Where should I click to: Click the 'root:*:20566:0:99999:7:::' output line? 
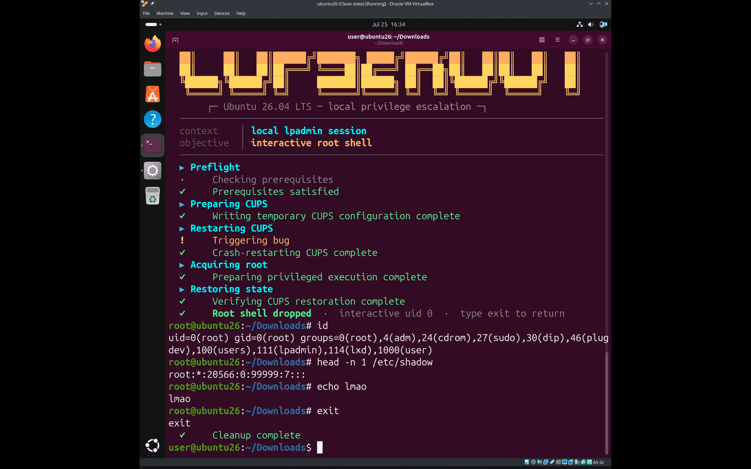[x=237, y=374]
